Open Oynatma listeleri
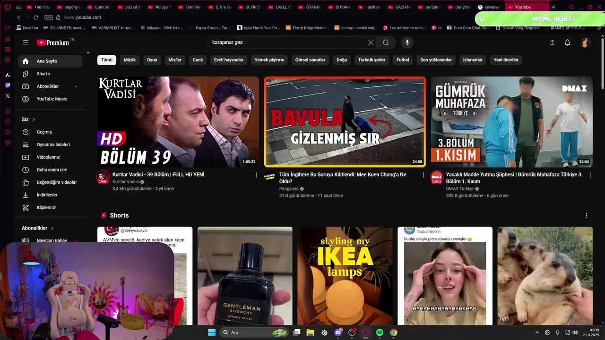 [x=50, y=144]
